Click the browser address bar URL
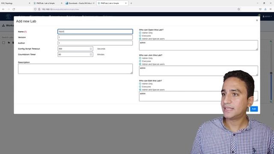The height and width of the screenshot is (154, 274). tap(60, 9)
